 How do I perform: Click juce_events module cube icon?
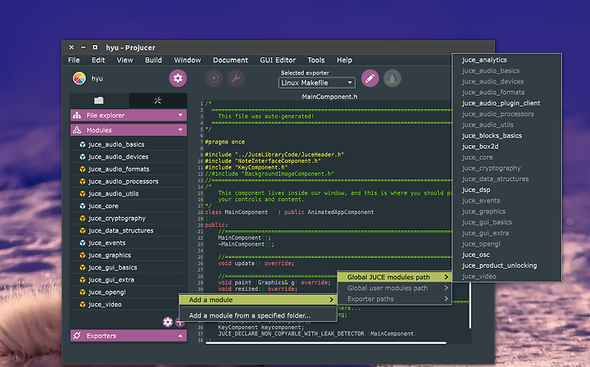point(83,243)
